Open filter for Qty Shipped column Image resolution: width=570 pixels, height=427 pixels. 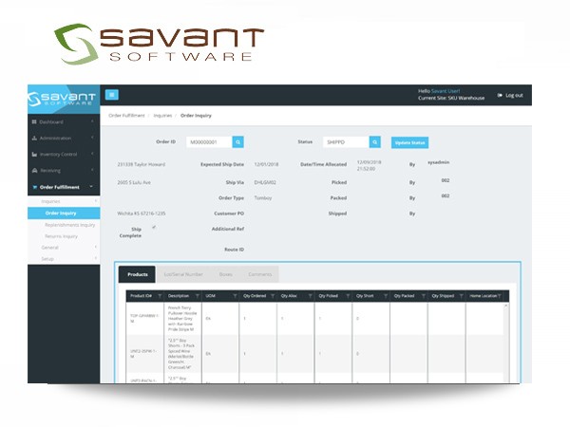(461, 296)
